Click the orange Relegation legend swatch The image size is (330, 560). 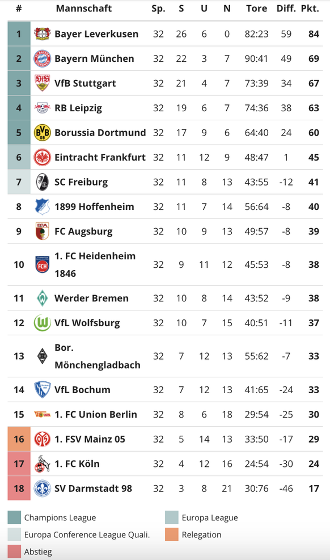(x=172, y=534)
